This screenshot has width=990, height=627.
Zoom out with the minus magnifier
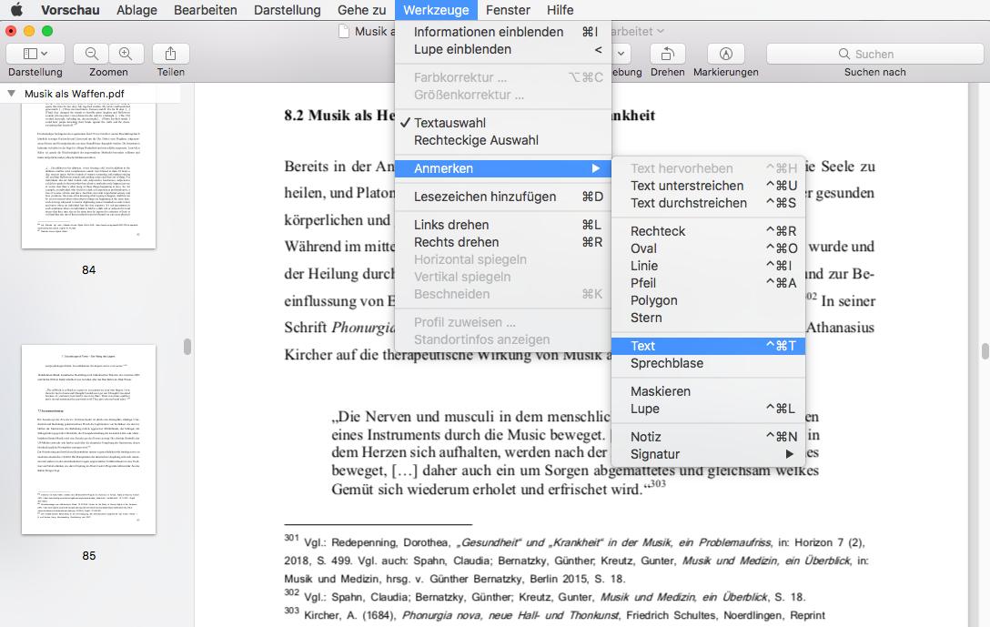[x=92, y=54]
